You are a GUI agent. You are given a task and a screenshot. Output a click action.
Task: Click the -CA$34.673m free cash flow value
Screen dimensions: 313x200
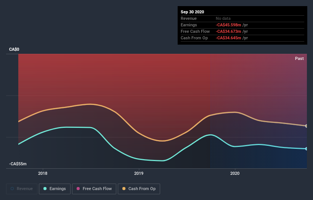click(x=228, y=31)
